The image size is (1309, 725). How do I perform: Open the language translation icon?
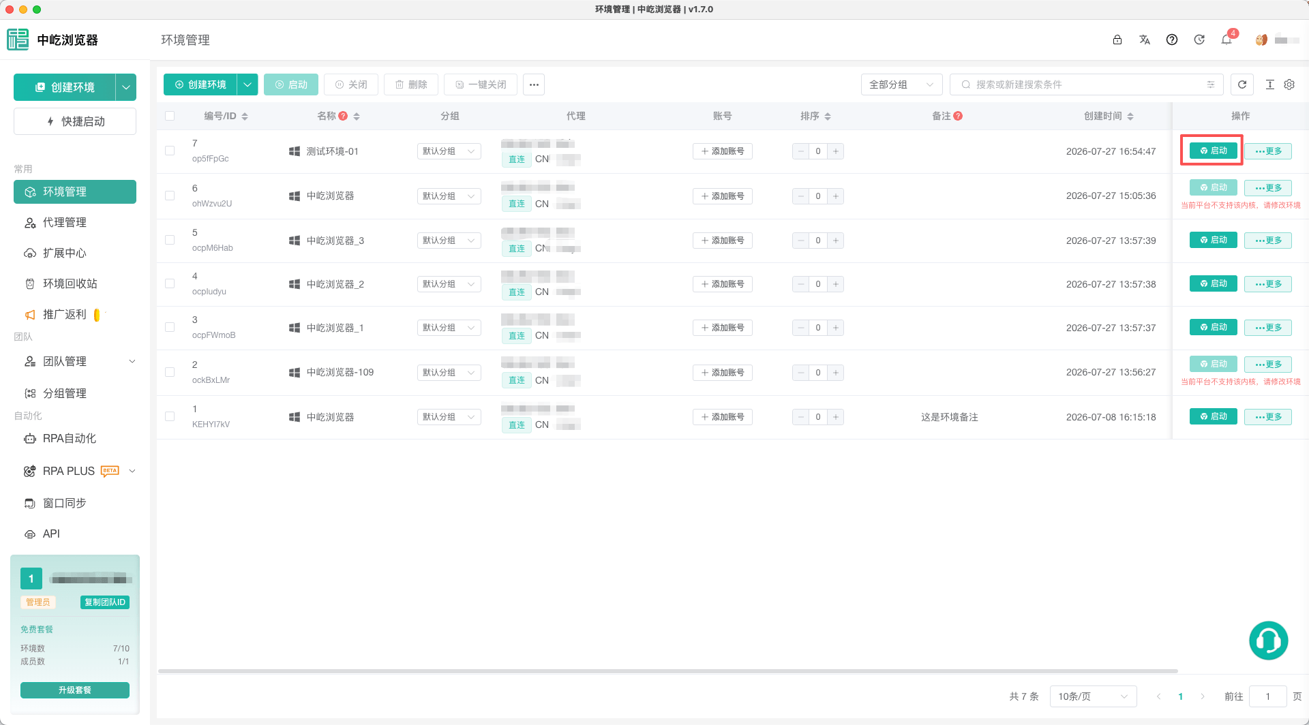coord(1145,40)
